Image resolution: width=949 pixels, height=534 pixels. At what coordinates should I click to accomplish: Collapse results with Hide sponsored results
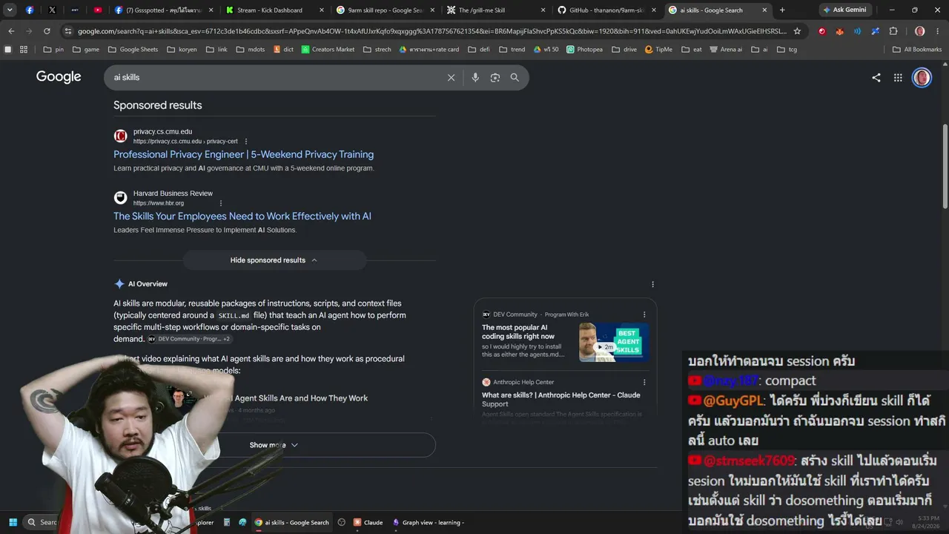[274, 260]
